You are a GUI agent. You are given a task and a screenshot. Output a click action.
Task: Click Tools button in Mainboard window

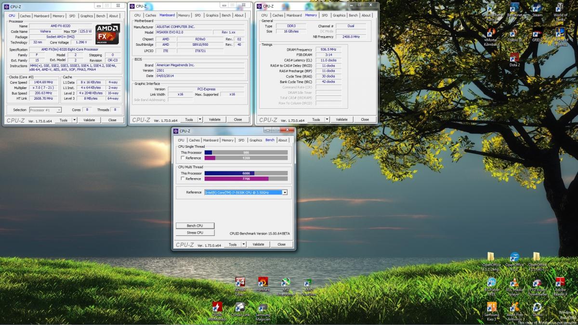pyautogui.click(x=189, y=119)
